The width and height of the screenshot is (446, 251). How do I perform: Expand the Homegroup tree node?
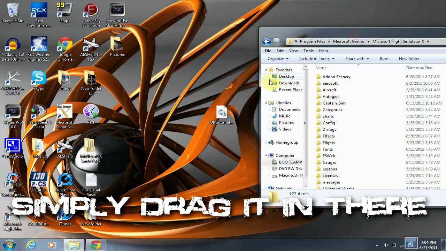pos(266,142)
